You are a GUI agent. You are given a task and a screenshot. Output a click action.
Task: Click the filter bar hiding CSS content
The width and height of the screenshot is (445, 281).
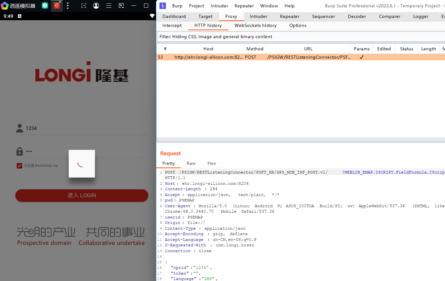point(301,37)
